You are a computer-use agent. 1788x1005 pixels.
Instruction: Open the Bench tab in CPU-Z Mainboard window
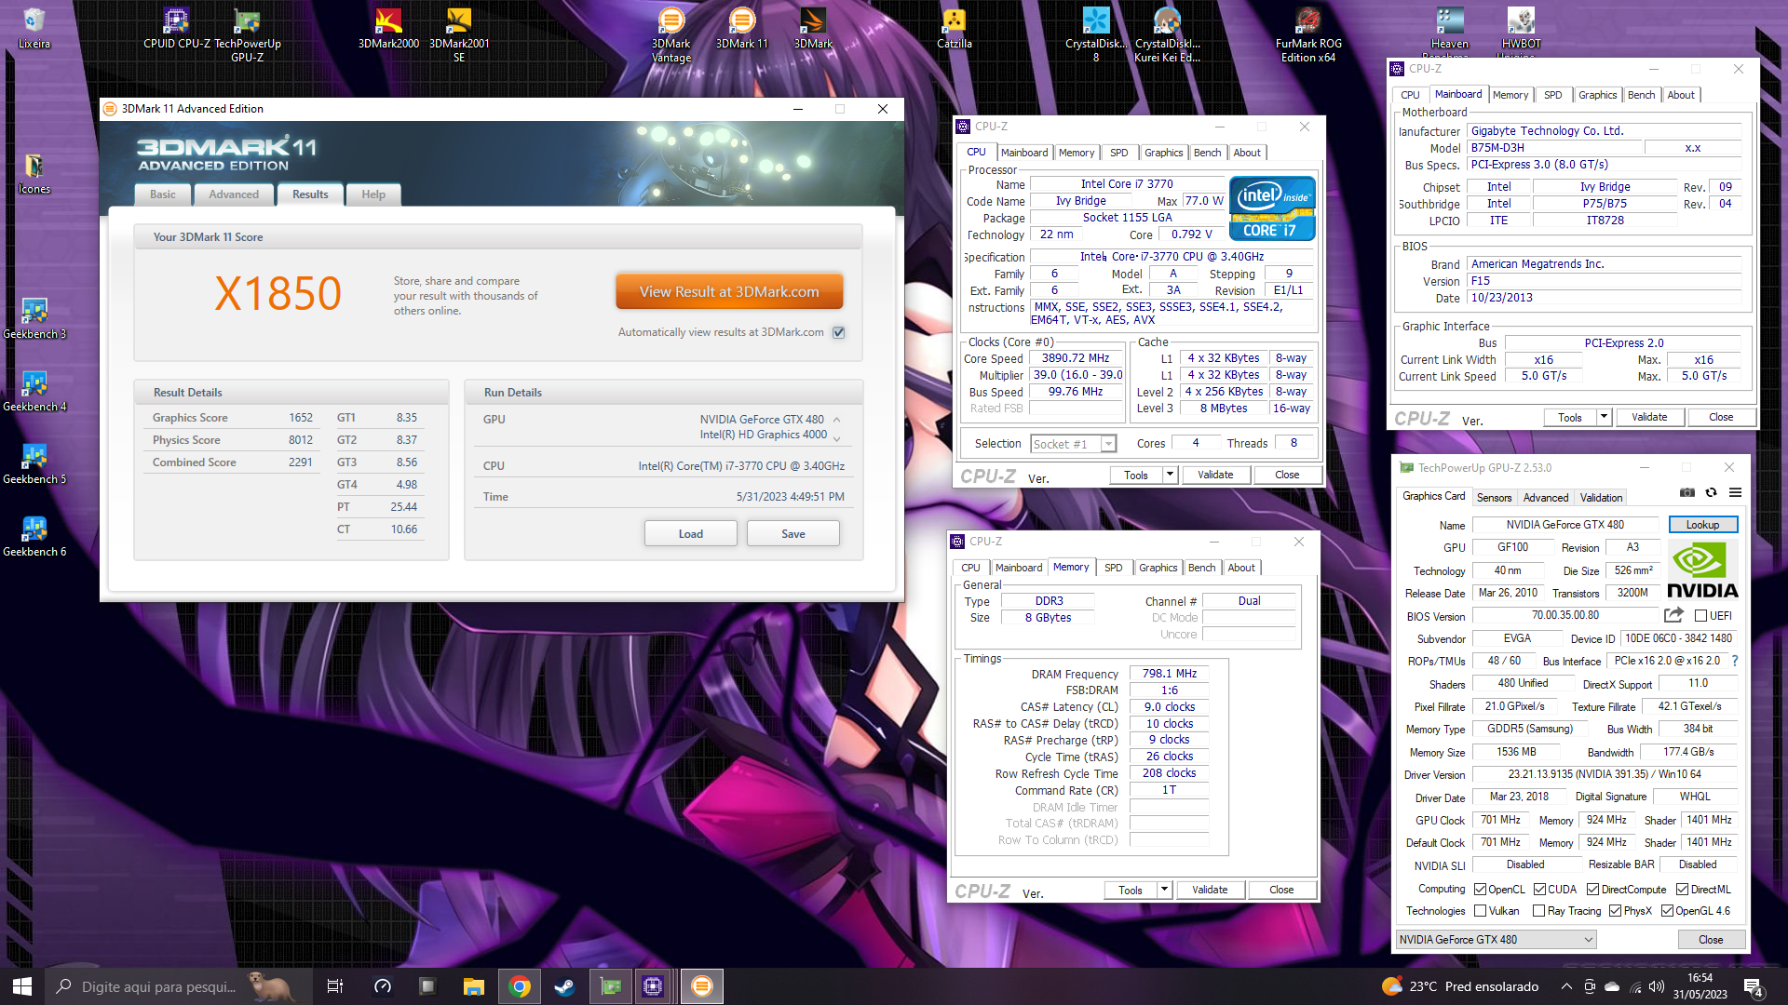(1641, 95)
